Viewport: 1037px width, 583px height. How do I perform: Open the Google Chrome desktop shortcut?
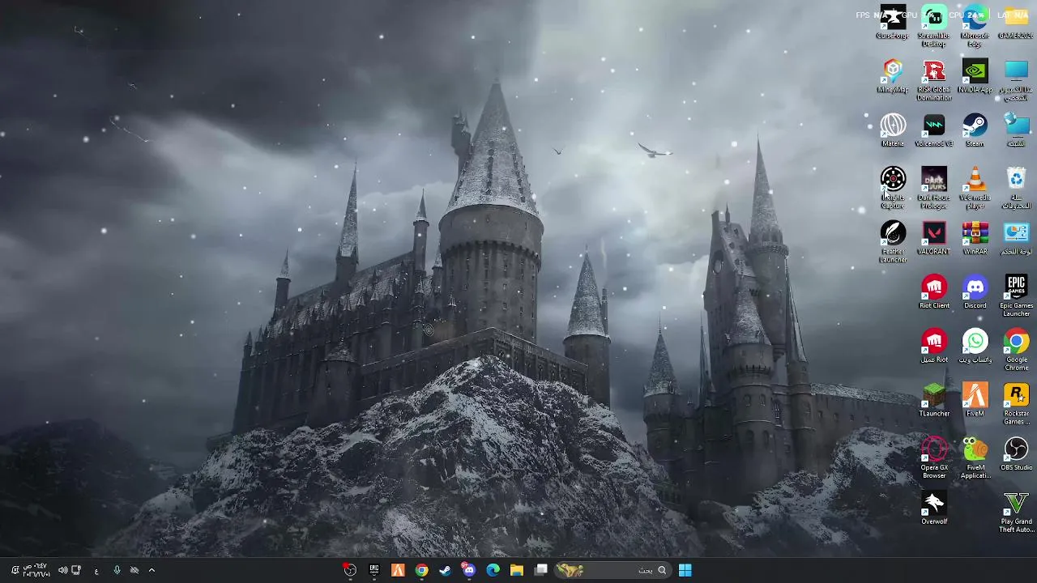click(1016, 350)
